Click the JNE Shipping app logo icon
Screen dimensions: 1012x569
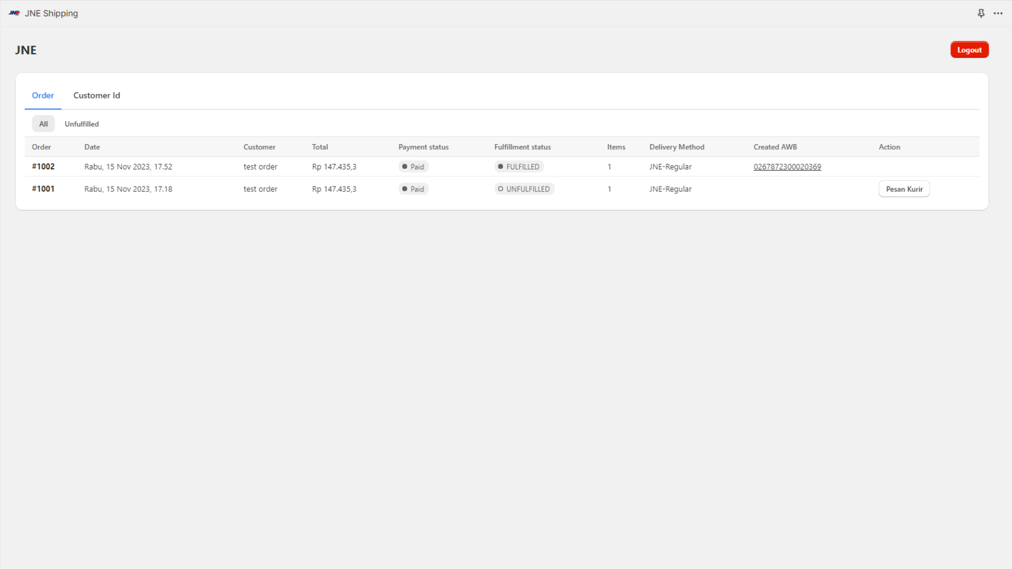point(14,13)
